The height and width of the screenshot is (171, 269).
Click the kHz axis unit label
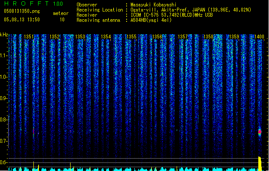point(4,35)
